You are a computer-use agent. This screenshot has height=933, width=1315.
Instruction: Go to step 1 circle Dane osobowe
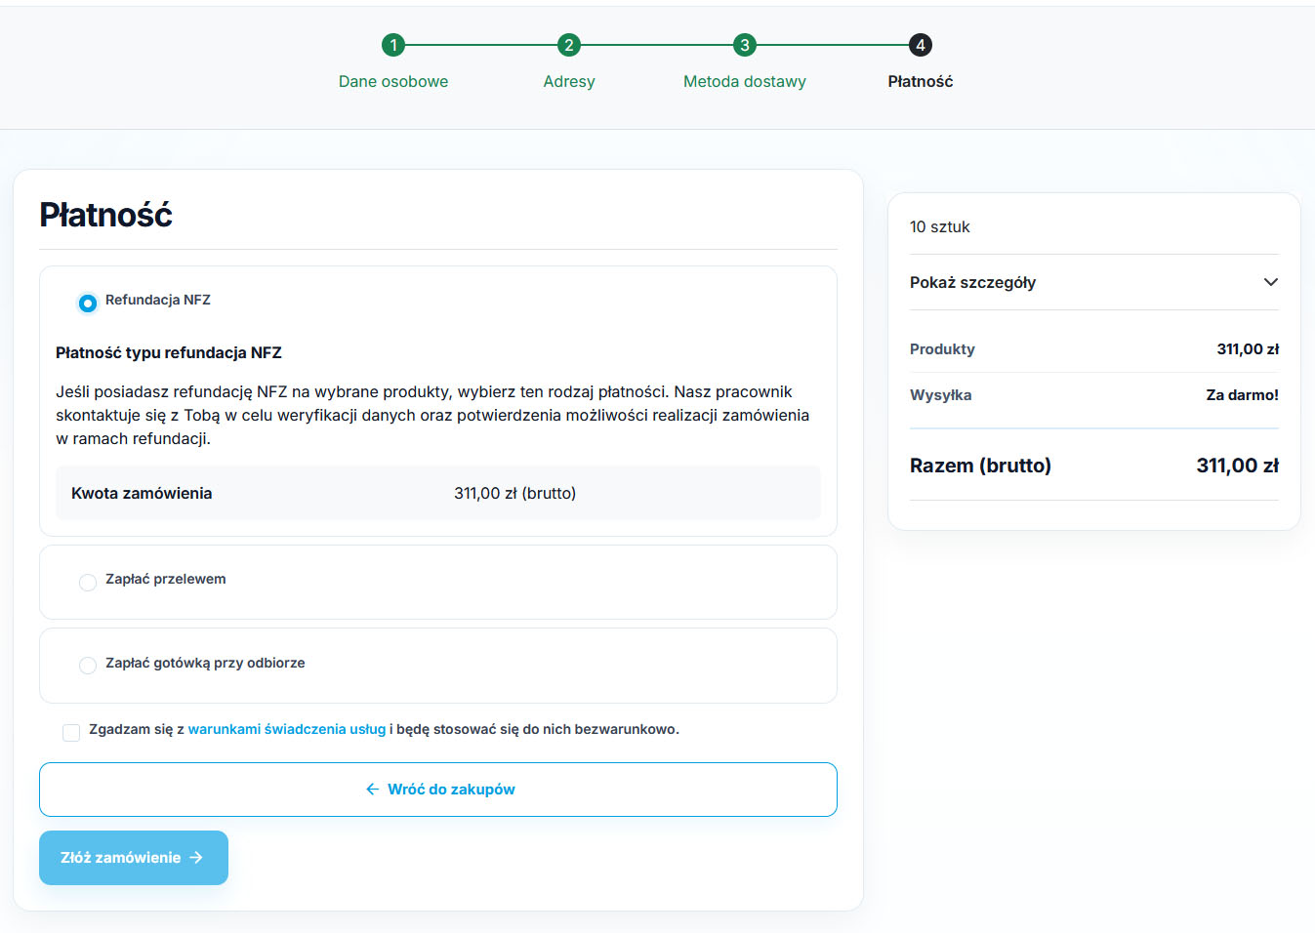(393, 45)
